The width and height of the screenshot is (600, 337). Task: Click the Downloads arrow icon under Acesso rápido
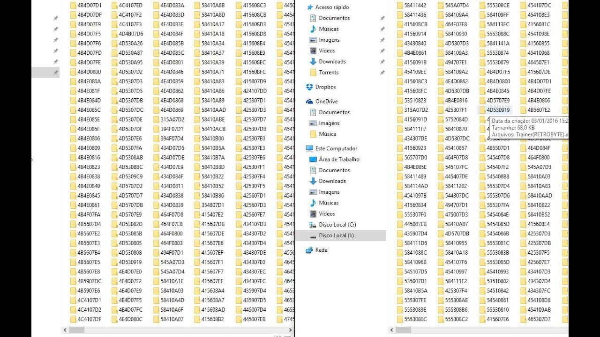(x=314, y=61)
